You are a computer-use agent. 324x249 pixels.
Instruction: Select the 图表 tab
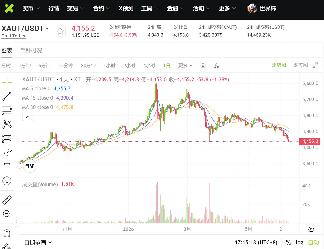pos(7,50)
